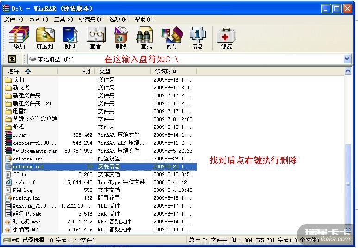
Task: Click the 测试 (Test) toolbar icon
Action: pyautogui.click(x=70, y=38)
